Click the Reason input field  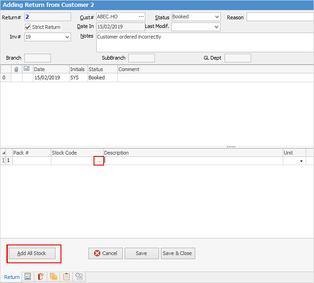(x=280, y=17)
